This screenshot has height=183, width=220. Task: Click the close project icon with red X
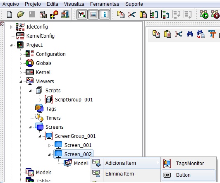54,14
